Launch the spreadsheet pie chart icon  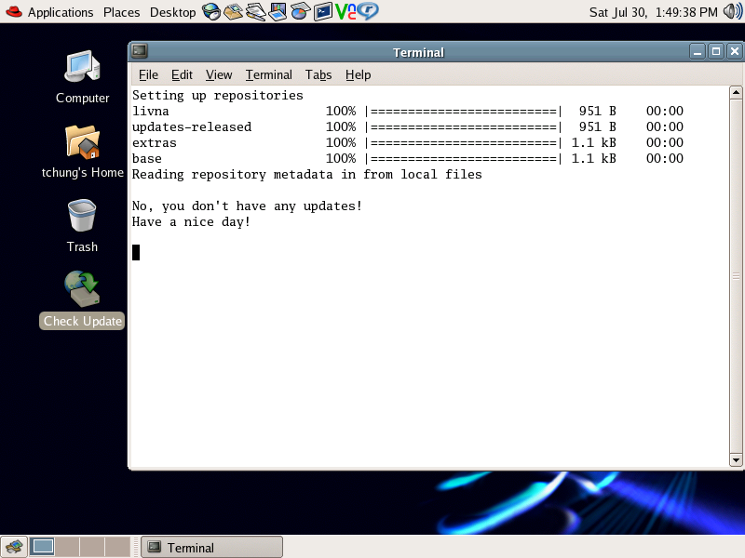(x=300, y=11)
